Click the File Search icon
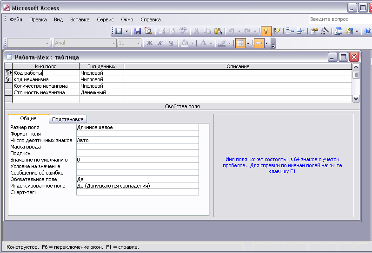The image size is (372, 253). coord(148,31)
